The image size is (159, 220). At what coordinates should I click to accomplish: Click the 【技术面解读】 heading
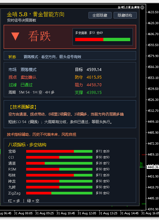[23, 107]
